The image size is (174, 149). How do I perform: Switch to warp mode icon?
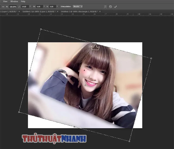coord(105,7)
